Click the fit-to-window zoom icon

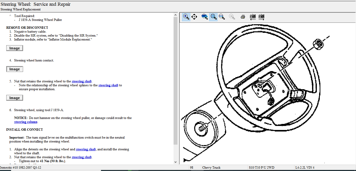click(213, 17)
